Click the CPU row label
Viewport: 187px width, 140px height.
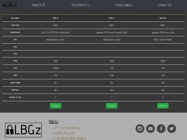coord(15,40)
